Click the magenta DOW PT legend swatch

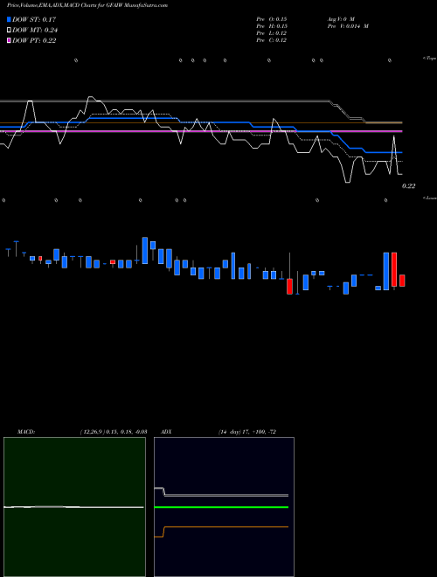10,41
